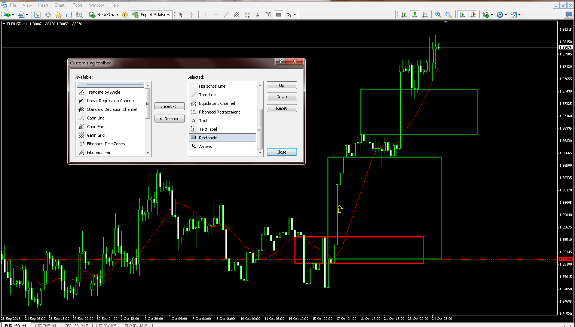575x327 pixels.
Task: Open the periodicity clock icon
Action: coord(500,15)
